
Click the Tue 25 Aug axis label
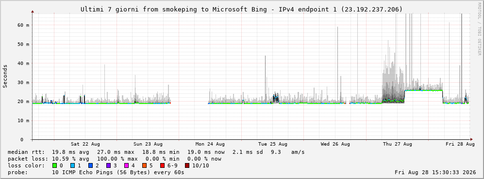click(x=272, y=144)
